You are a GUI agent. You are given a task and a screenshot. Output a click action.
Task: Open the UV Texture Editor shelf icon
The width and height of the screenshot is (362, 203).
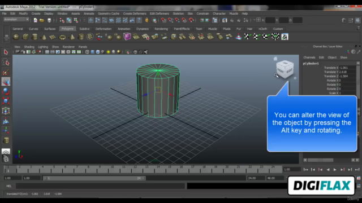tap(285, 37)
